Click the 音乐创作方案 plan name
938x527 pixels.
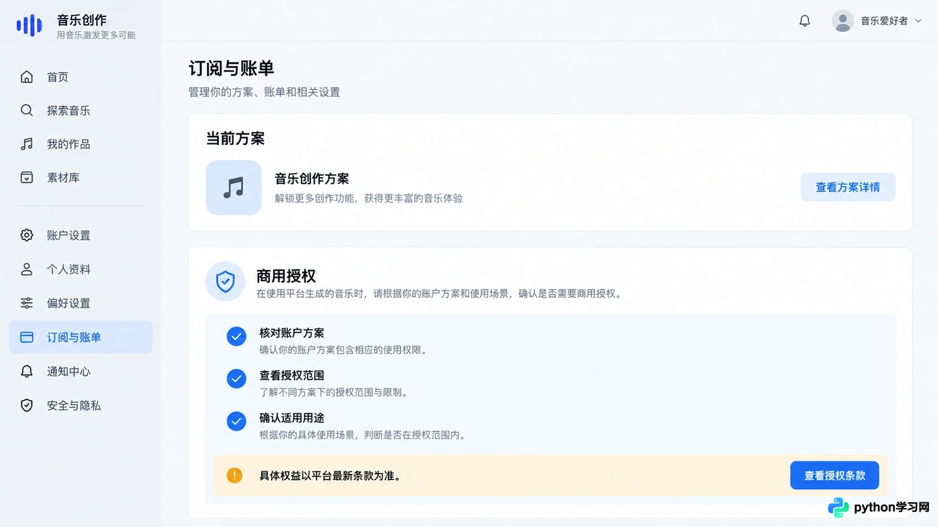click(x=312, y=179)
